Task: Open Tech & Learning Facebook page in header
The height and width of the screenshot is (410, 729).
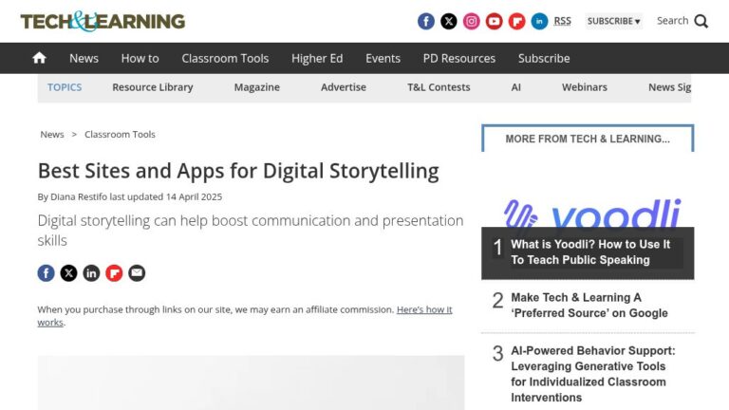Action: (x=426, y=22)
